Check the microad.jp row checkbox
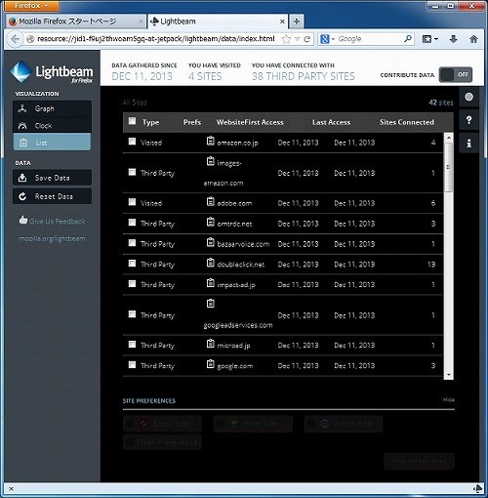 pos(132,344)
